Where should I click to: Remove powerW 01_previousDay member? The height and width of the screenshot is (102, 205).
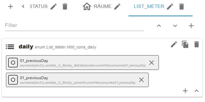[x=141, y=80]
